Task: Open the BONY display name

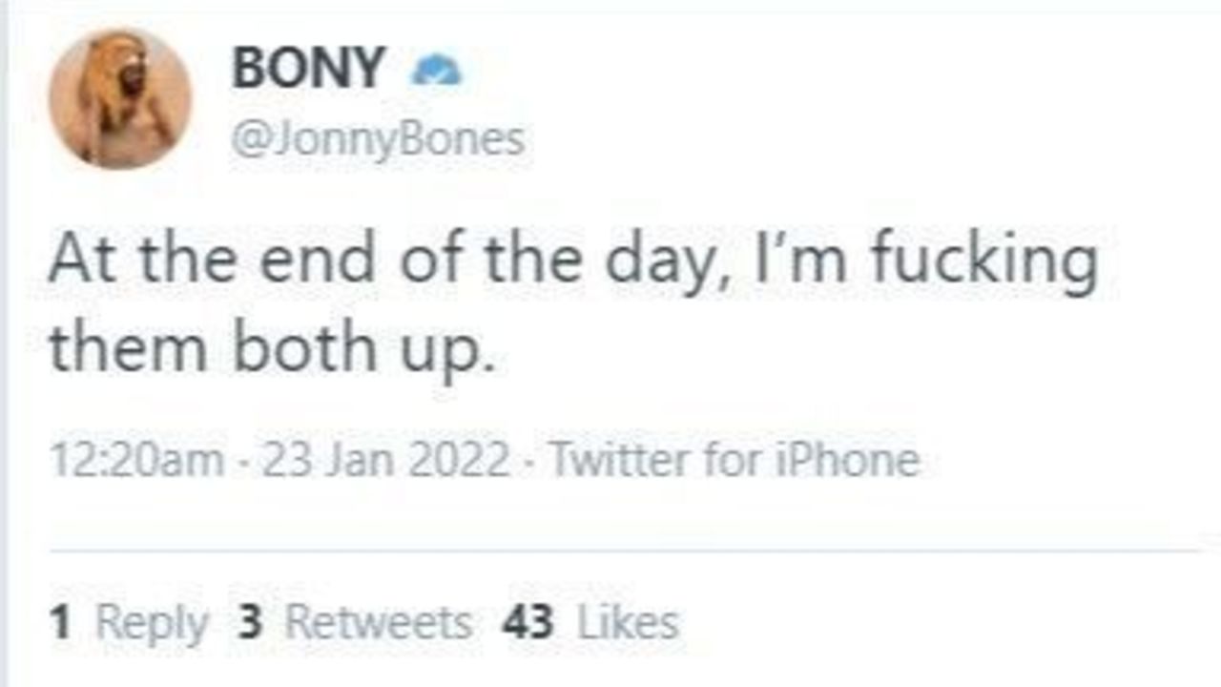Action: pos(308,69)
